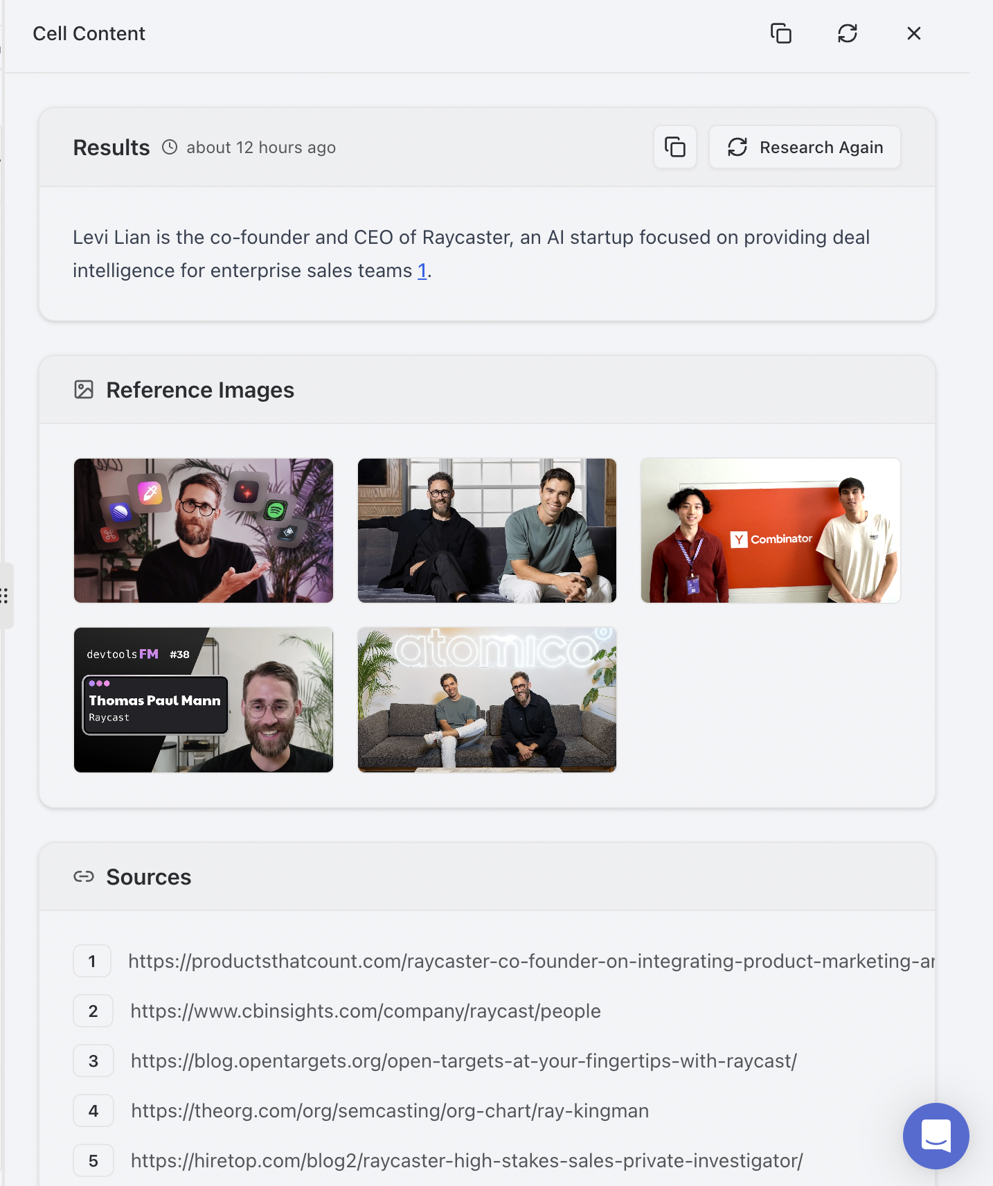Close the Cell Content panel
This screenshot has height=1186, width=993.
(913, 33)
